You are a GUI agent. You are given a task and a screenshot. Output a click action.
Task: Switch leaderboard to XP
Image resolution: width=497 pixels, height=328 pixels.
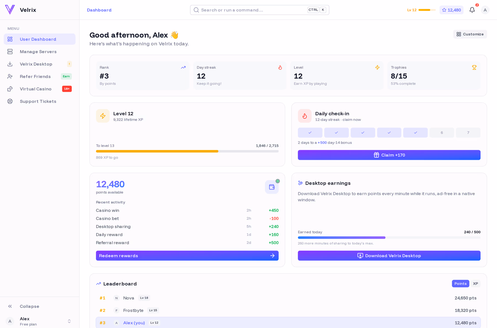click(x=475, y=284)
